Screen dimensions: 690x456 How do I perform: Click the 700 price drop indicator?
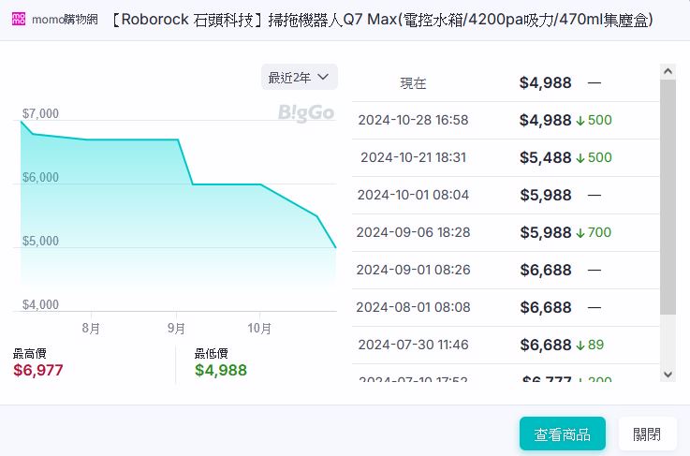coord(599,232)
